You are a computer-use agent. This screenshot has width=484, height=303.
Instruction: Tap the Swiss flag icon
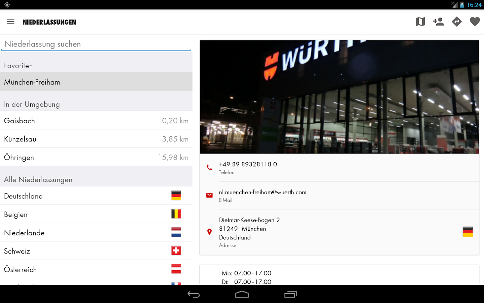pyautogui.click(x=176, y=250)
